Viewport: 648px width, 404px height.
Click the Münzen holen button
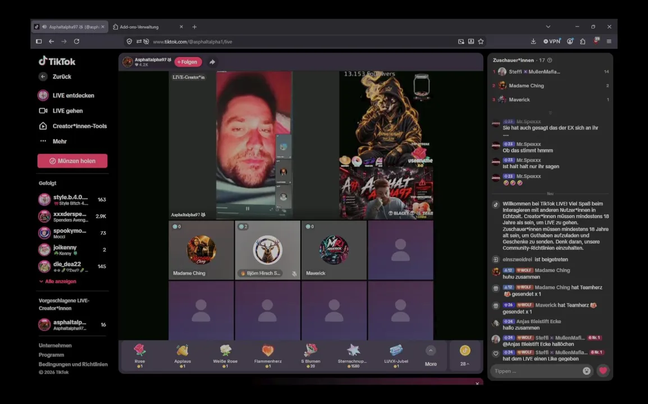click(x=72, y=160)
